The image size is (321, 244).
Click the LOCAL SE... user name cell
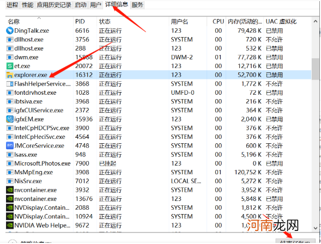tap(186, 181)
